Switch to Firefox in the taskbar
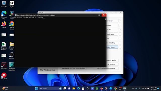The height and width of the screenshot is (91, 161). (x=101, y=88)
